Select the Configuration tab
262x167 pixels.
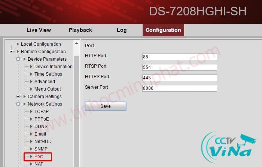(163, 30)
